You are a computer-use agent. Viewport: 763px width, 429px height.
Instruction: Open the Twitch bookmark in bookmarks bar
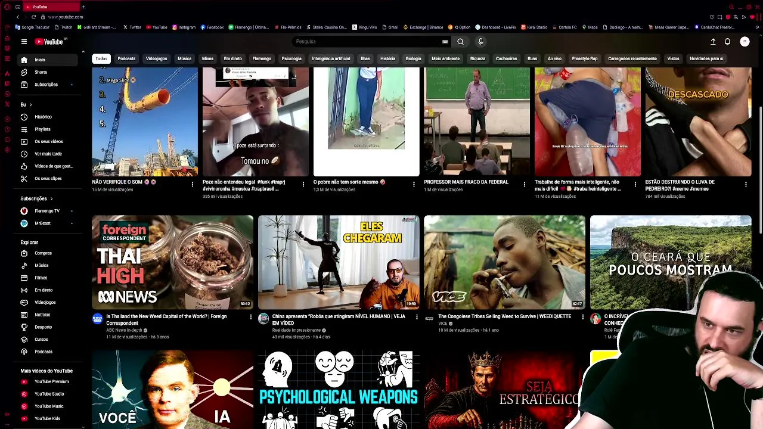click(64, 27)
